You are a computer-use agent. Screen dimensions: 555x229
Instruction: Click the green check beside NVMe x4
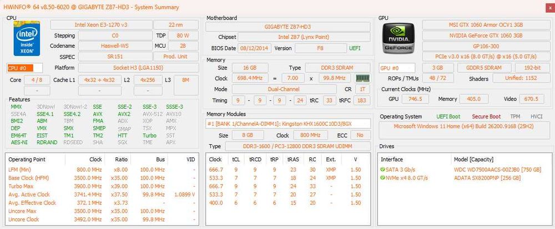tap(382, 178)
